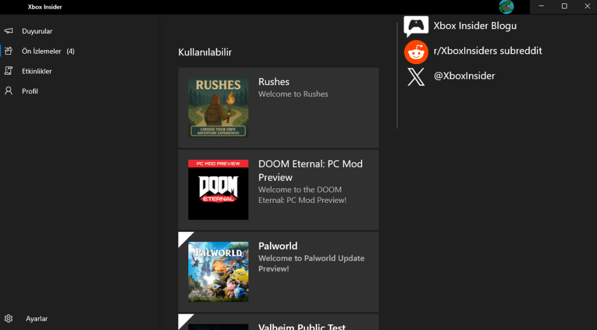Minimize the Xbox Insider window
Screen dimensions: 597x330
(541, 6)
